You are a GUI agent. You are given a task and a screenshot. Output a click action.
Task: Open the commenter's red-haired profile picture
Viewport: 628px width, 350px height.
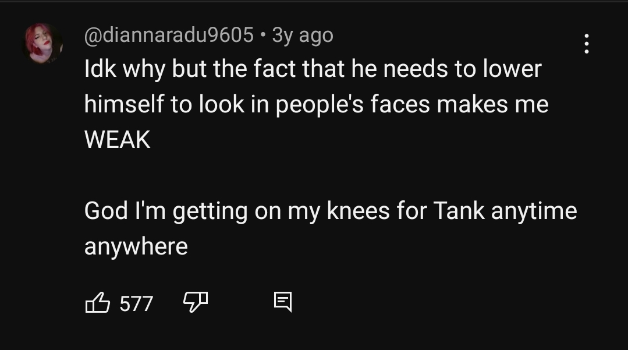coord(43,43)
